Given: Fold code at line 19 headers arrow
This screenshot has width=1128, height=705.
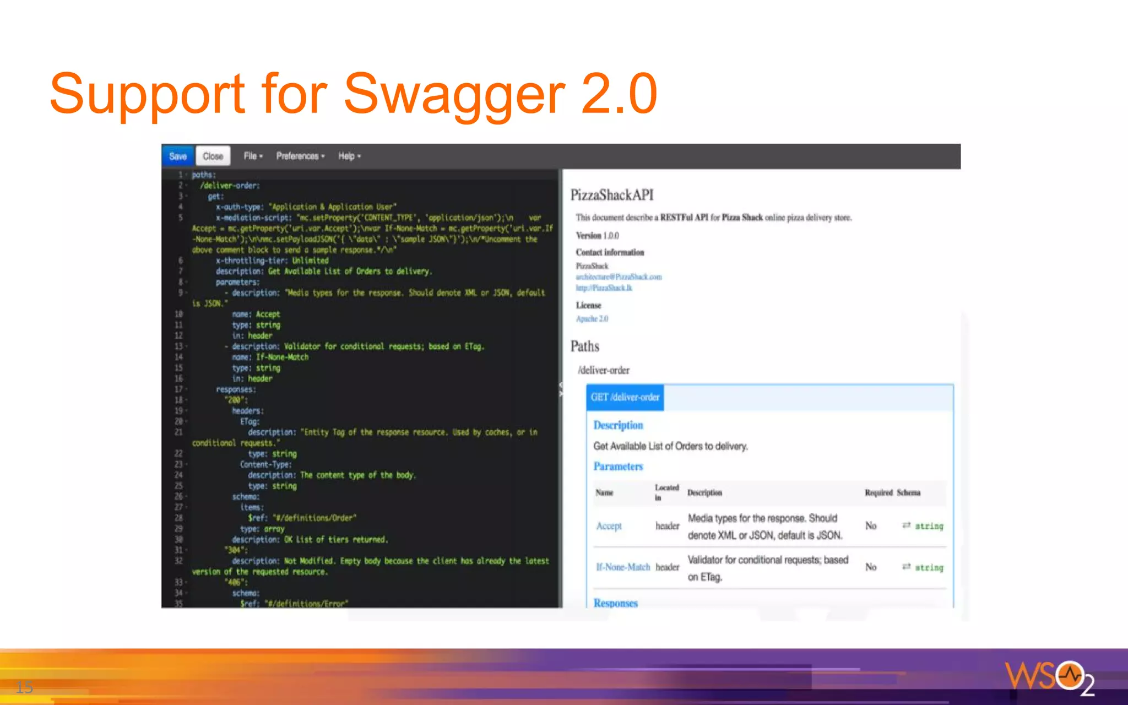Looking at the screenshot, I should 187,411.
